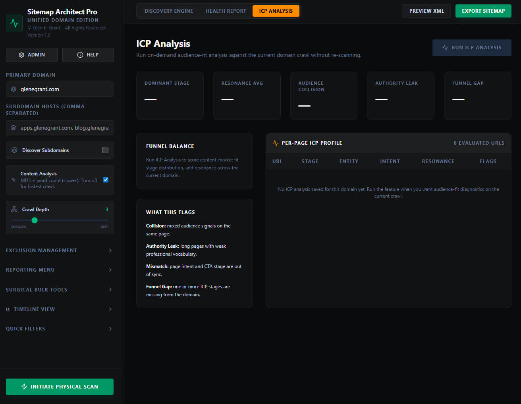Click the Crawl Depth slider handle
The width and height of the screenshot is (521, 404).
click(x=35, y=220)
